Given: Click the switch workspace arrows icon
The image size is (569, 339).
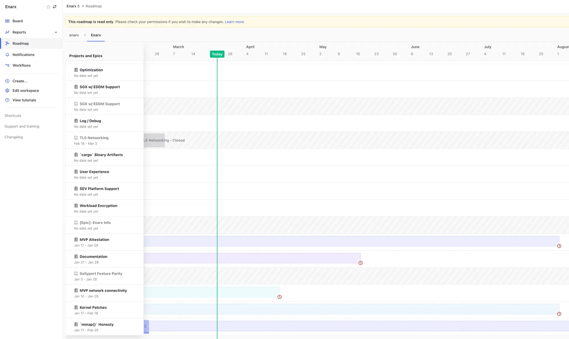Looking at the screenshot, I should coord(55,7).
